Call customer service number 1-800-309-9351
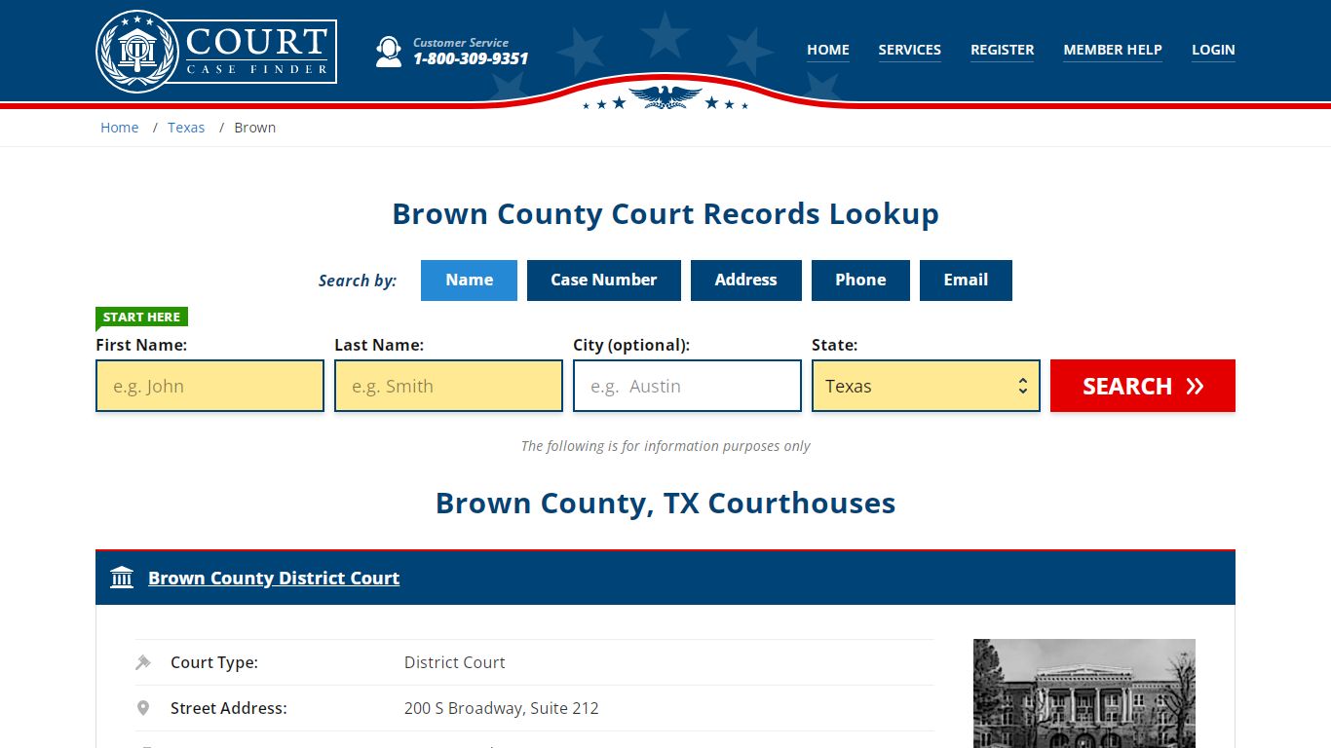Screen dimensions: 1331x748 click(471, 58)
